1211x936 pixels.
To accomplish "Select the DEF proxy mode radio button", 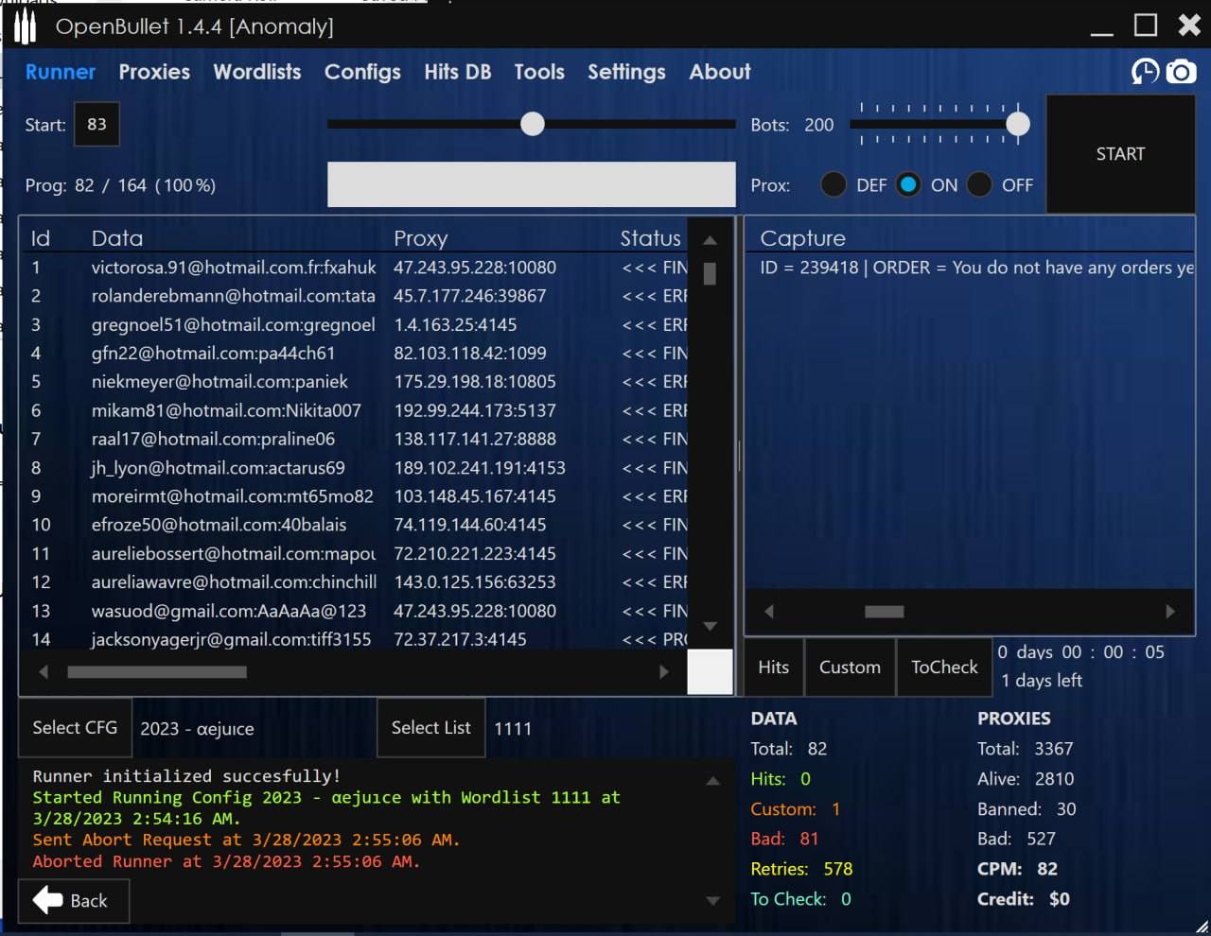I will 834,184.
